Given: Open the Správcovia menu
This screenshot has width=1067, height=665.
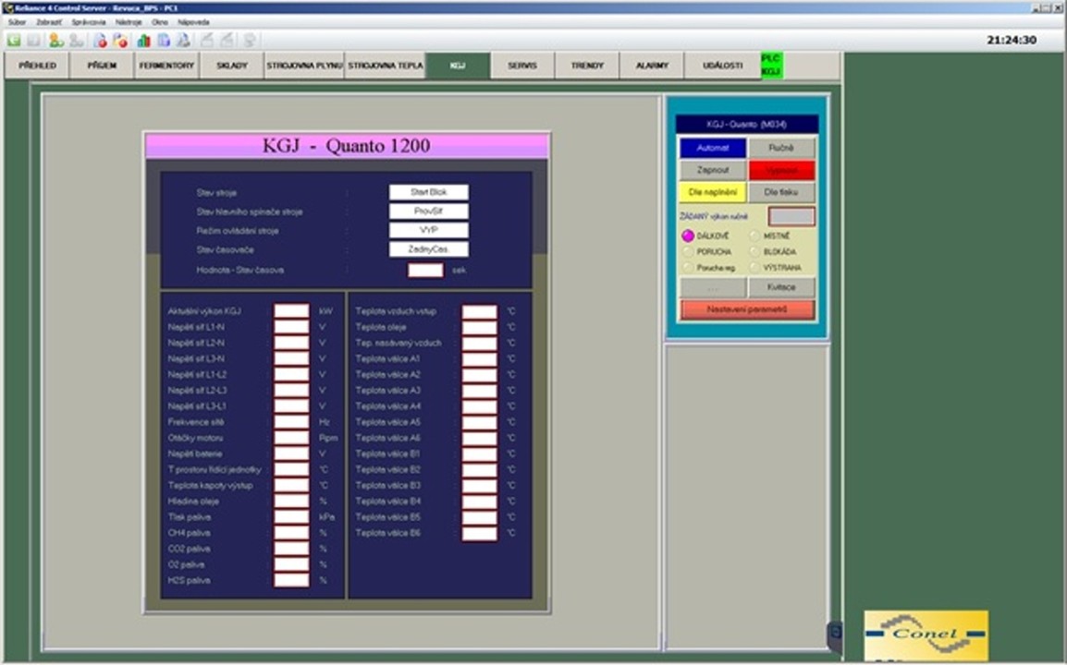Looking at the screenshot, I should 89,22.
